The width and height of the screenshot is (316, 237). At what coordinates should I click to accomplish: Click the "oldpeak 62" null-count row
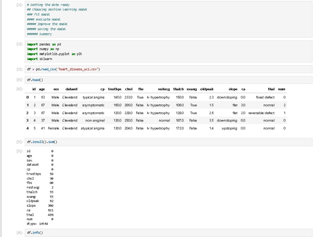(x=40, y=201)
